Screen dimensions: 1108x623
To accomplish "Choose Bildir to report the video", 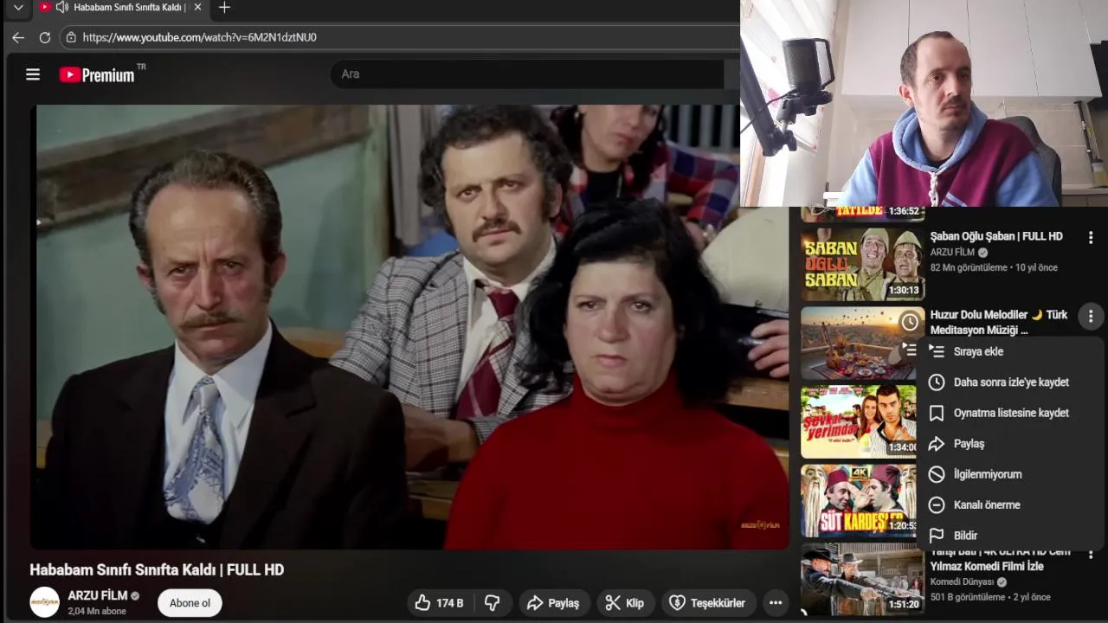I will coord(1011,536).
